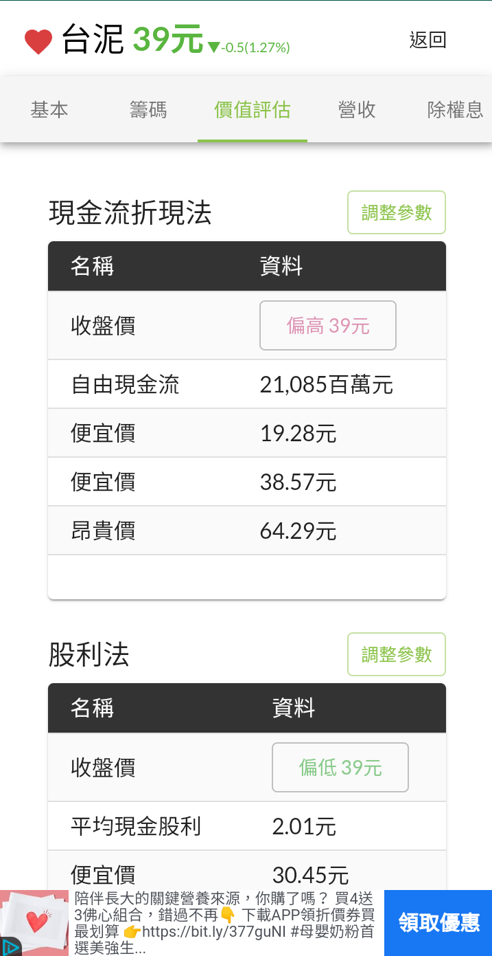The width and height of the screenshot is (492, 956).
Task: Click the 領取優惠 ad button
Action: (x=438, y=923)
